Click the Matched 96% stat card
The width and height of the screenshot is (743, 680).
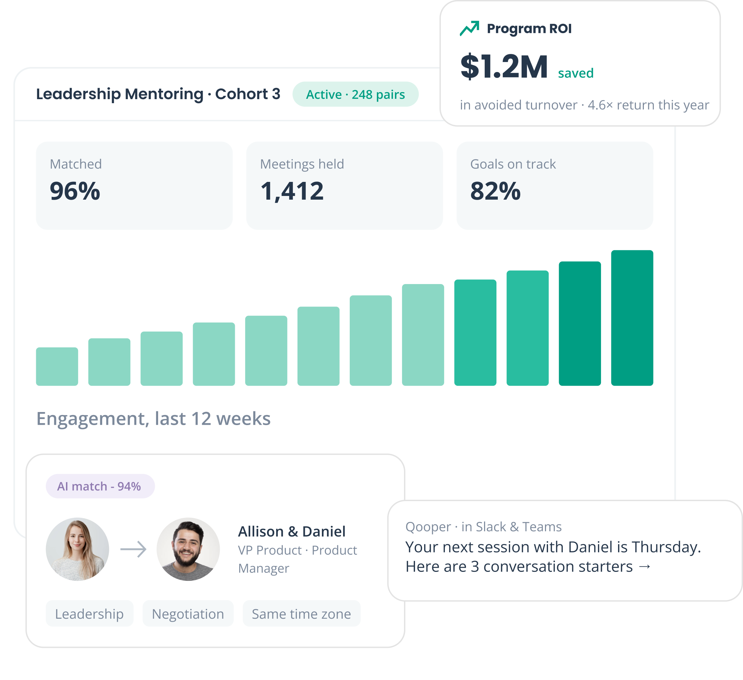(134, 186)
